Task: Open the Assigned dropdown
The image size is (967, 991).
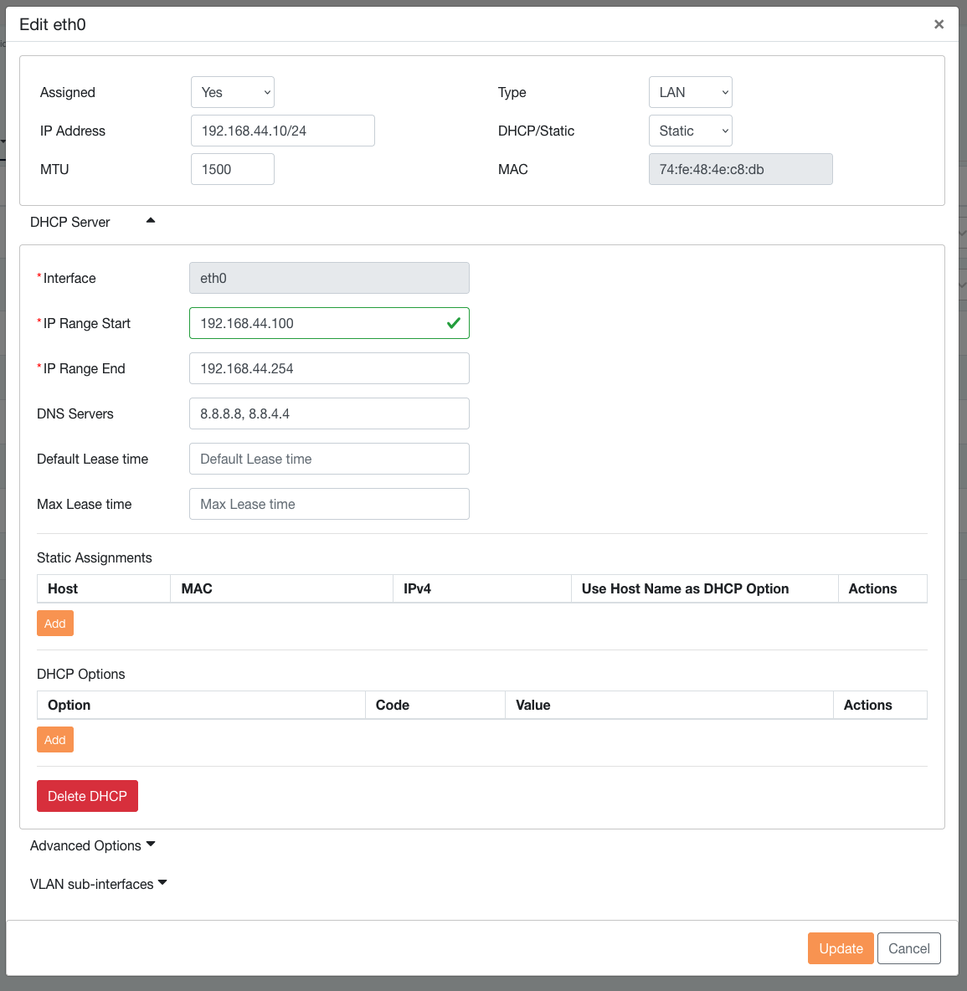Action: (x=233, y=92)
